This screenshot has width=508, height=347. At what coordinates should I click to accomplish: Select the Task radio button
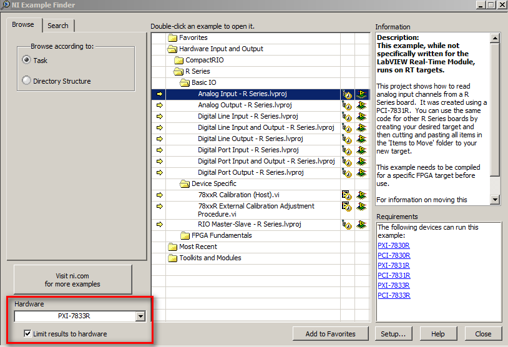point(26,61)
